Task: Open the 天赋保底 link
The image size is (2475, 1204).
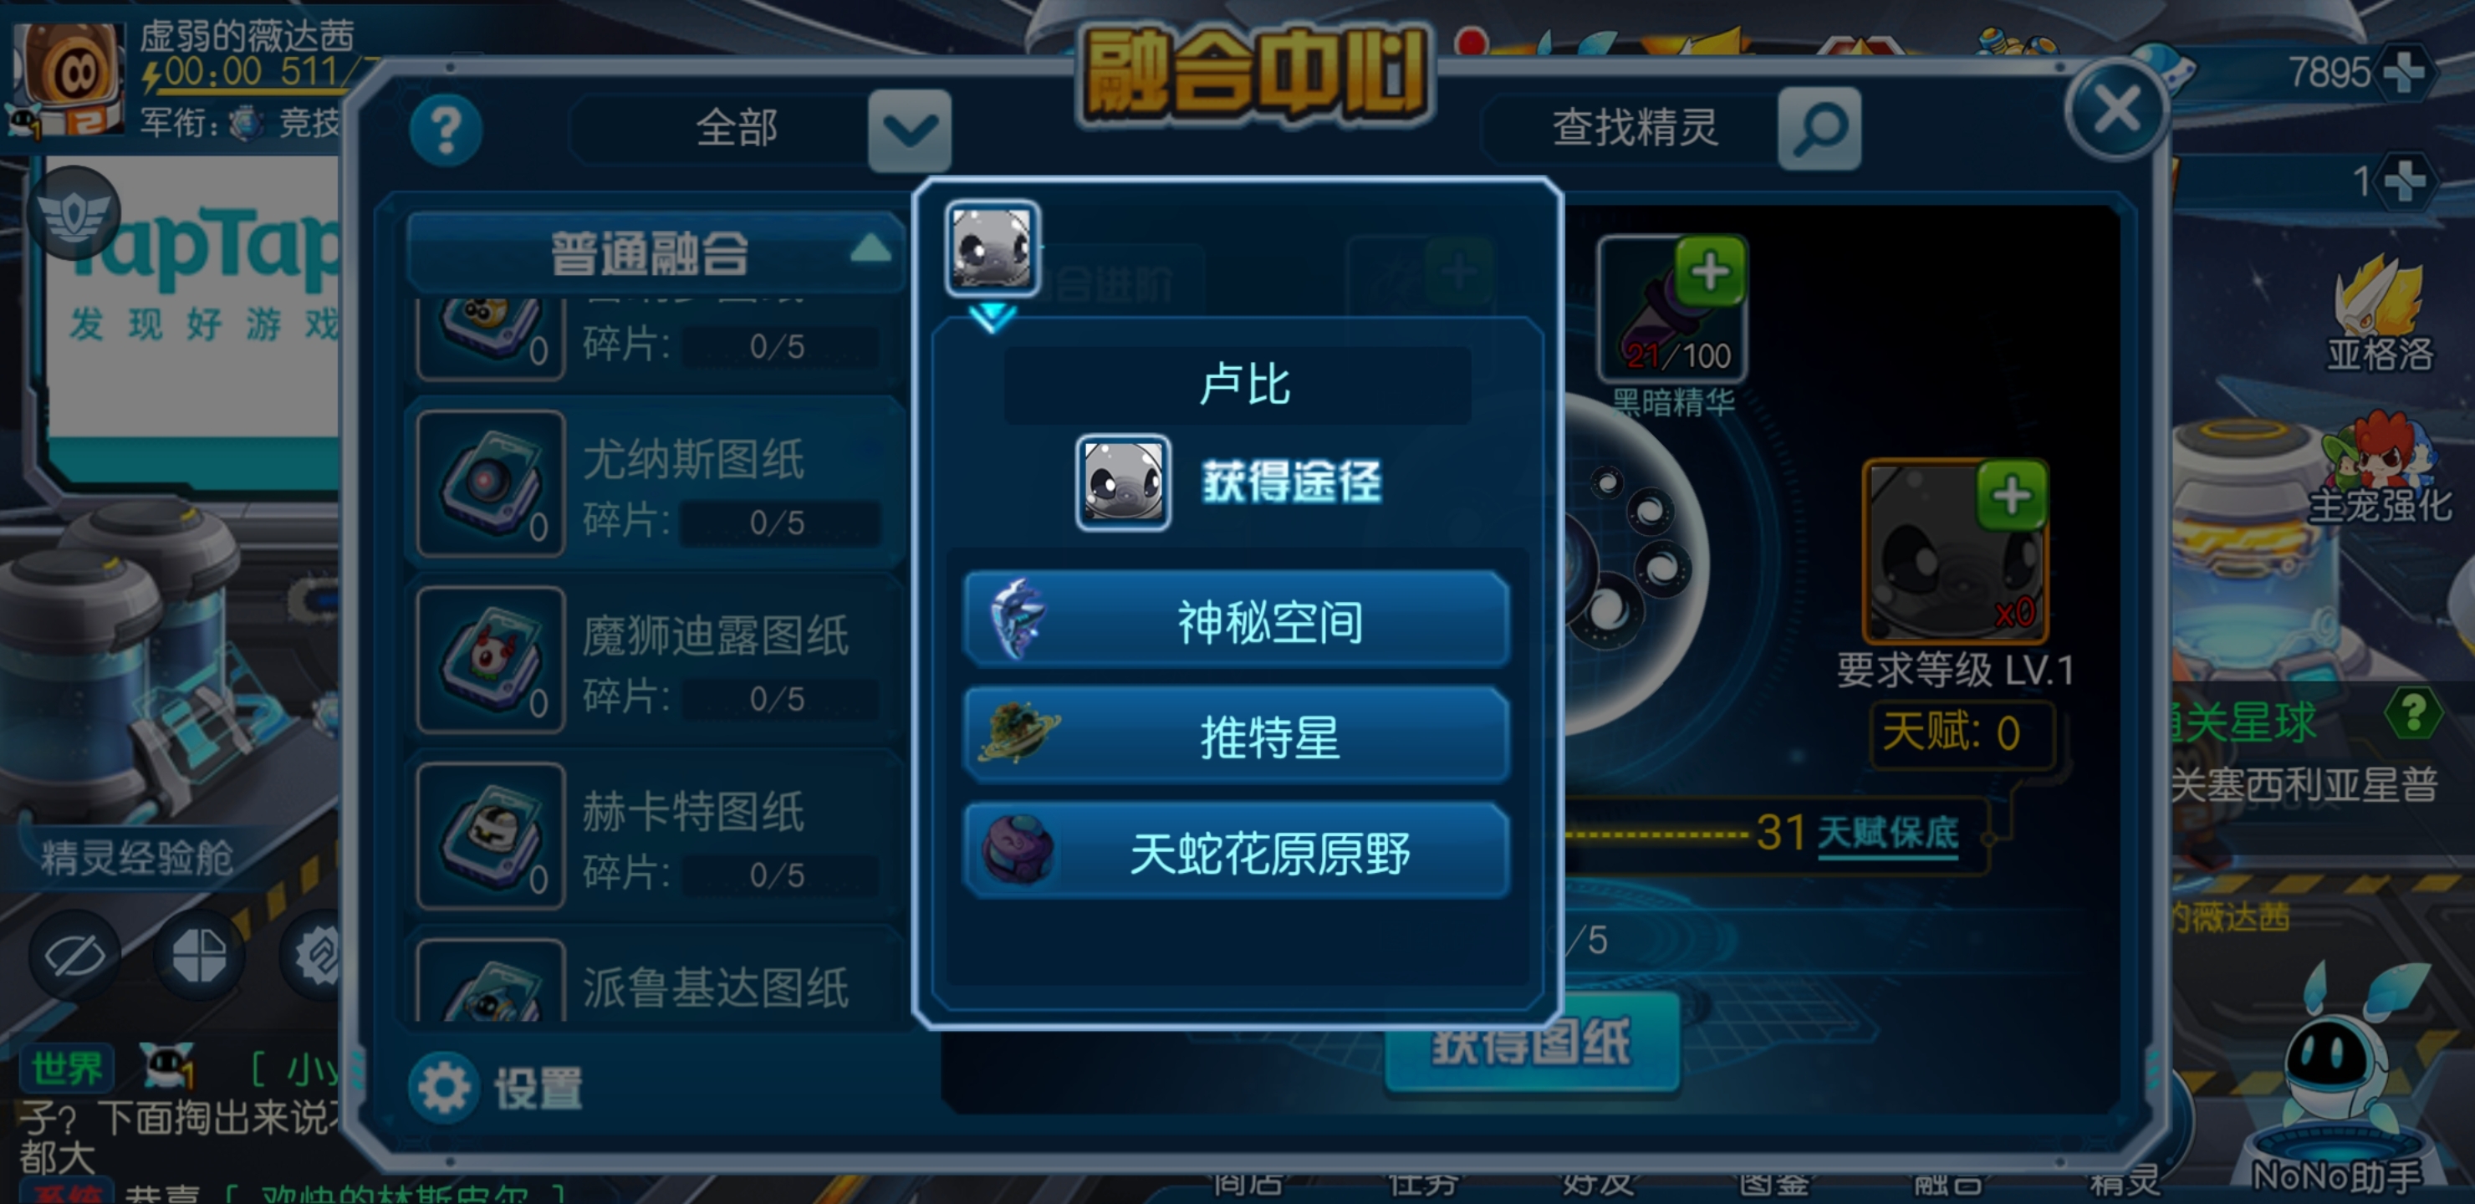Action: point(1887,832)
